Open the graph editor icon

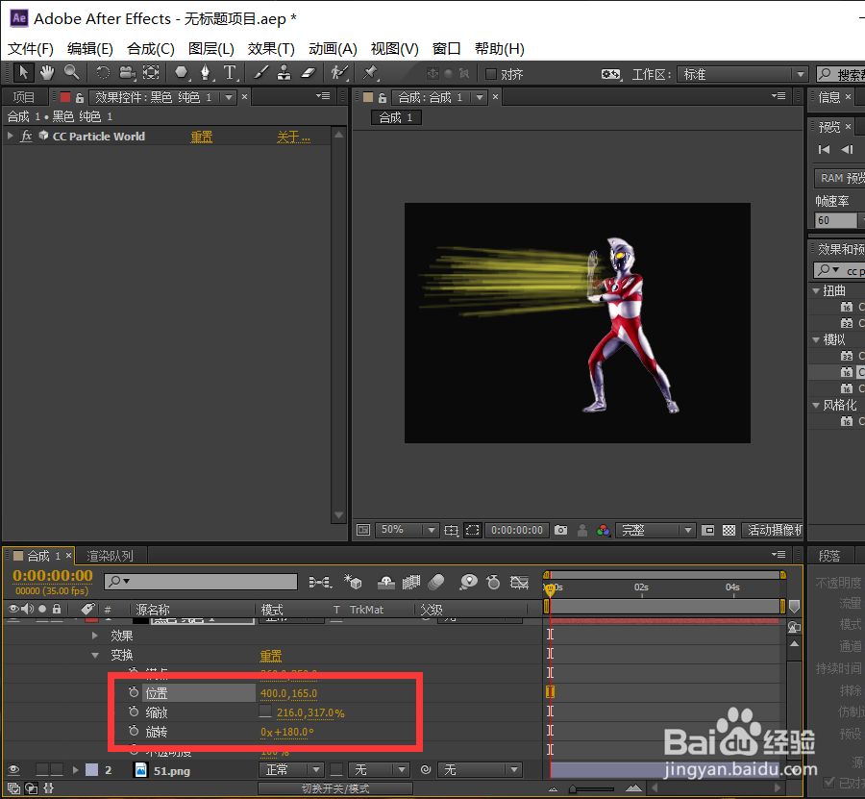pos(519,582)
